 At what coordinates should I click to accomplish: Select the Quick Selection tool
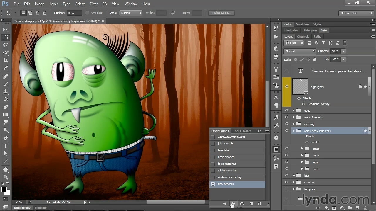click(6, 53)
